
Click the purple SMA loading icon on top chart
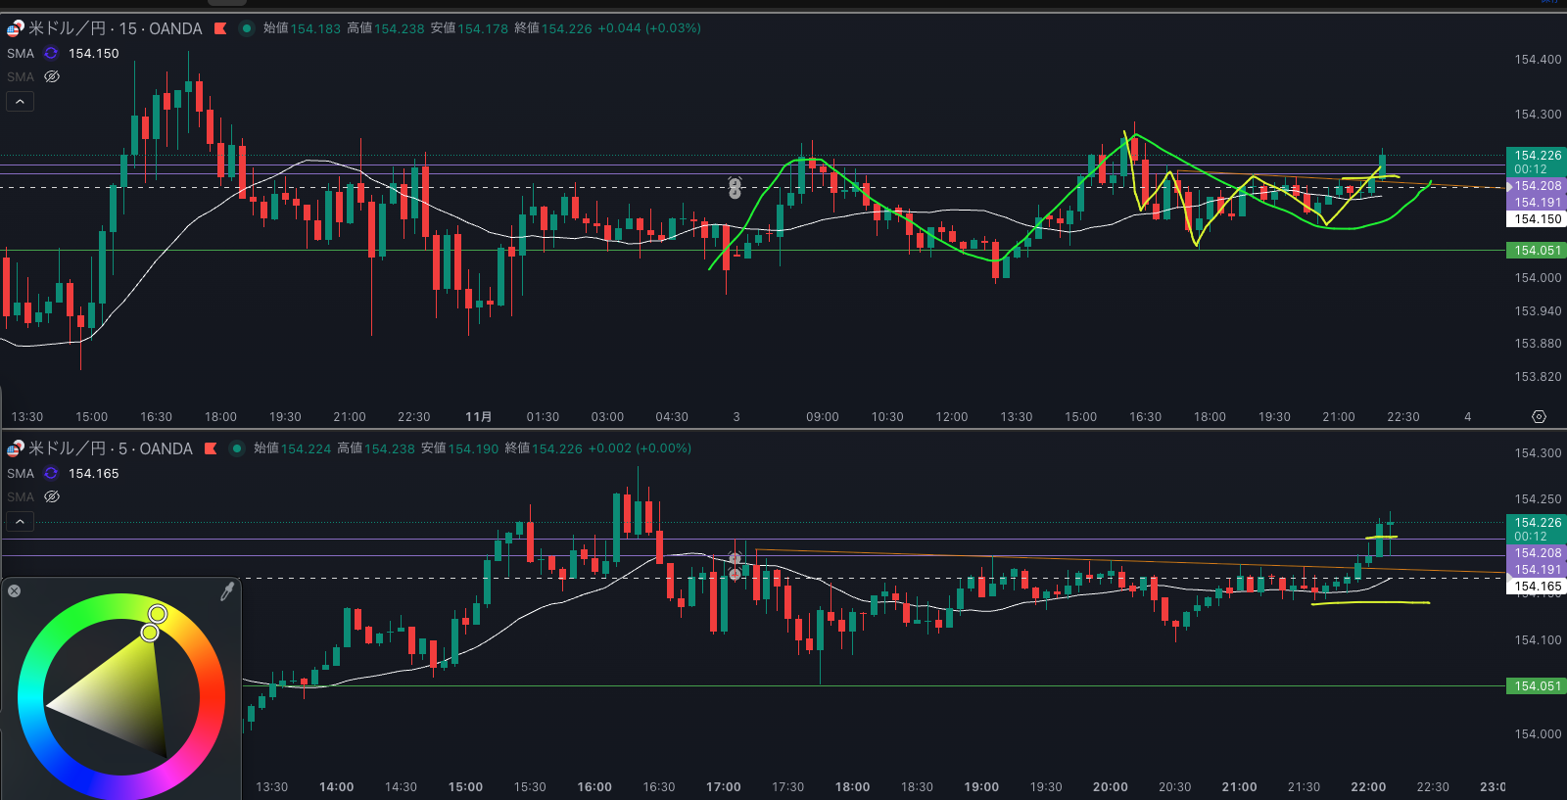tap(51, 54)
